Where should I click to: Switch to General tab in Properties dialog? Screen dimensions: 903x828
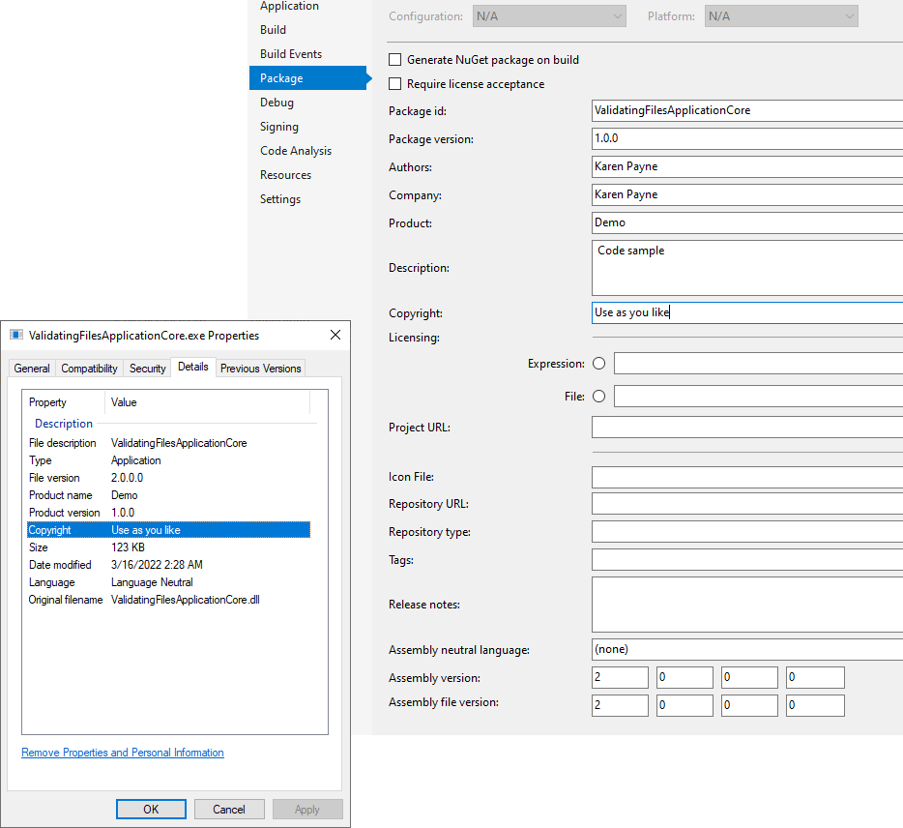click(x=32, y=369)
